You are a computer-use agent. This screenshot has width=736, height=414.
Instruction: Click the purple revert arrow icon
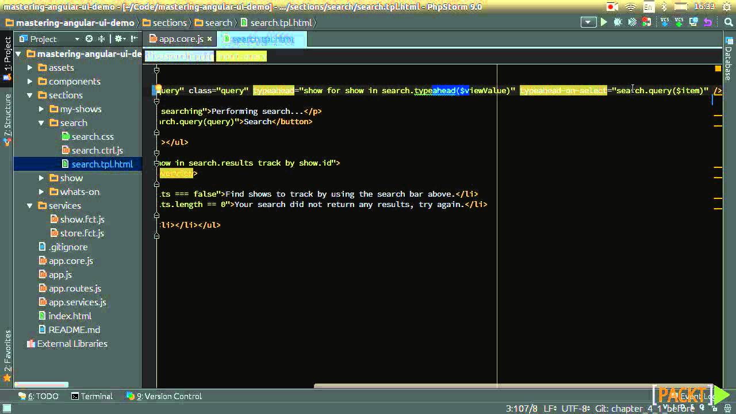[708, 22]
